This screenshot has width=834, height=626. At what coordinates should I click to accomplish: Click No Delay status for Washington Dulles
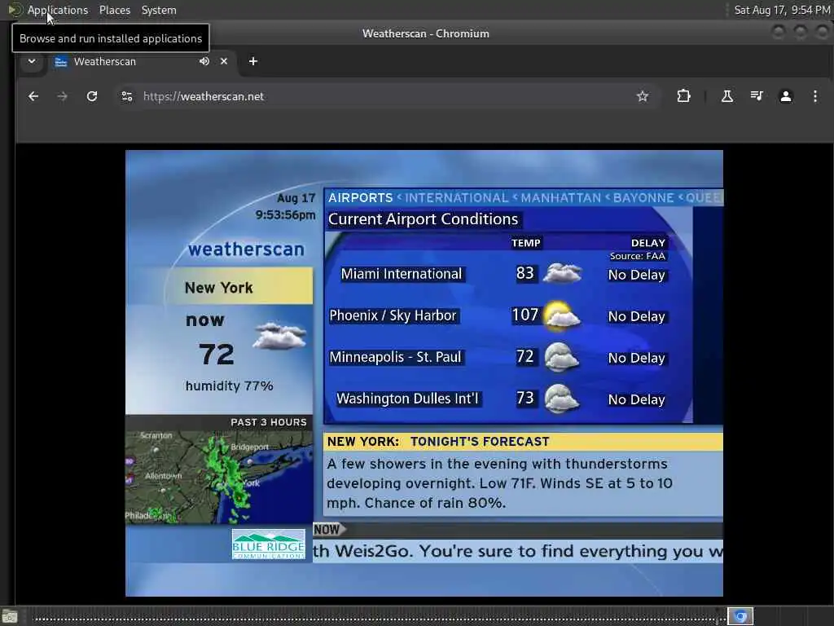coord(636,399)
